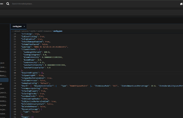Click the "IsSpawningNPC" key on line 35

29,75
